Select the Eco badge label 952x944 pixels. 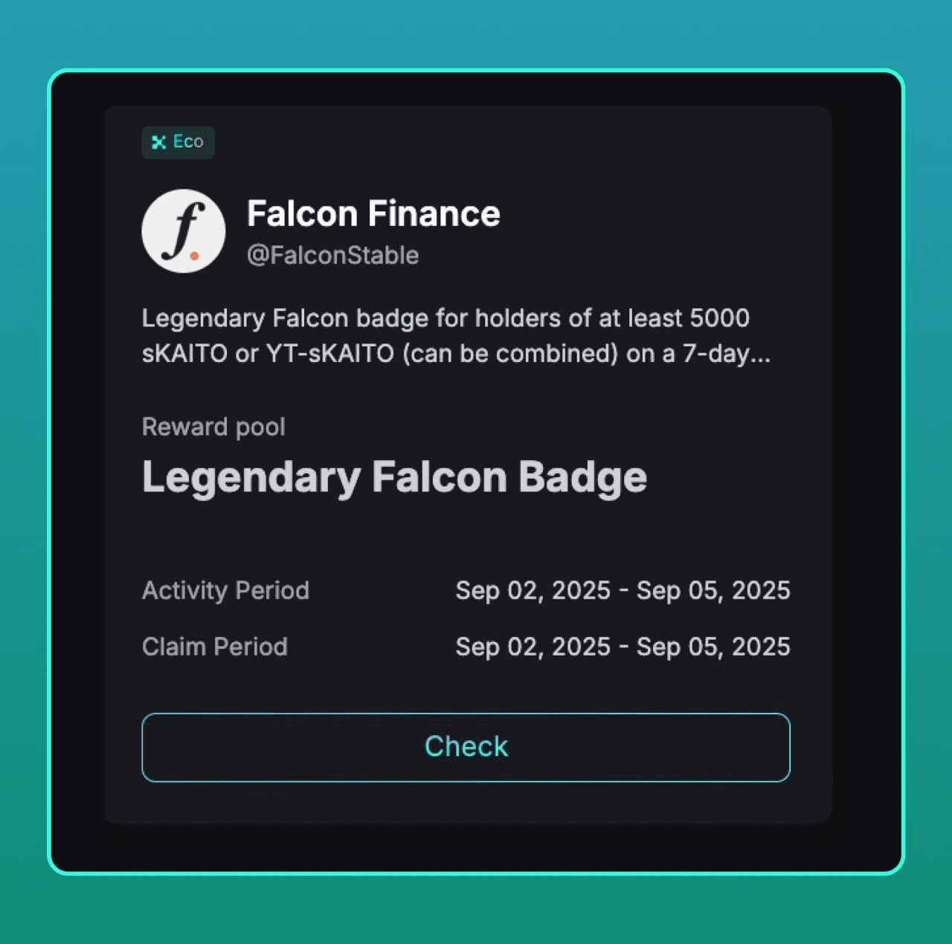(178, 142)
